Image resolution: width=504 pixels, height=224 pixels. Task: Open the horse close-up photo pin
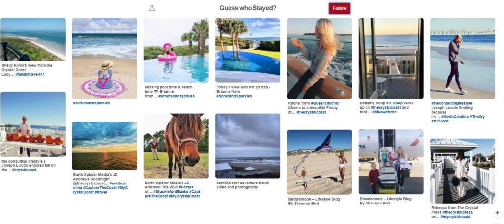point(176,146)
